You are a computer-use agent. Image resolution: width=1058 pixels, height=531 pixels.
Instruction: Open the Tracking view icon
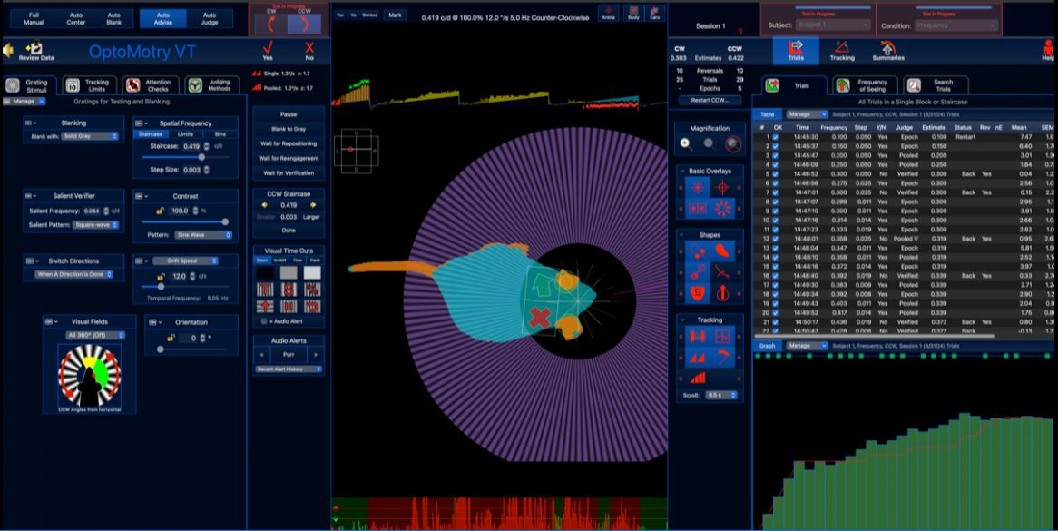point(841,47)
